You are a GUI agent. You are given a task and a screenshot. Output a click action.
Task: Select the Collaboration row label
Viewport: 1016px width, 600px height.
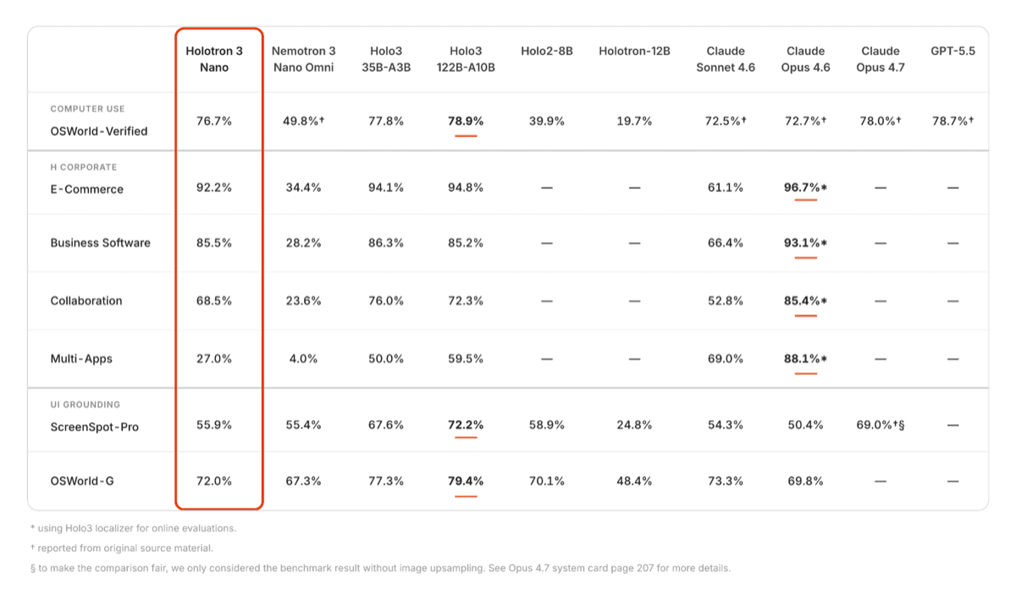[86, 301]
